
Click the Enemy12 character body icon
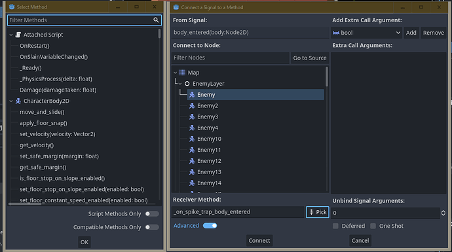click(x=192, y=161)
